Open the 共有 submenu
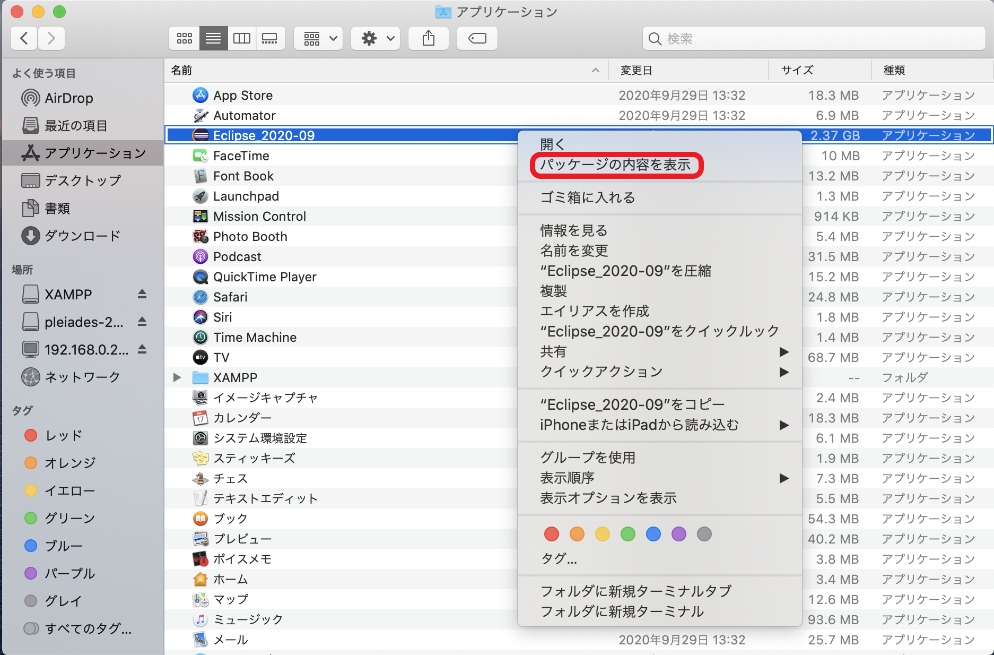The image size is (994, 655). coord(659,351)
